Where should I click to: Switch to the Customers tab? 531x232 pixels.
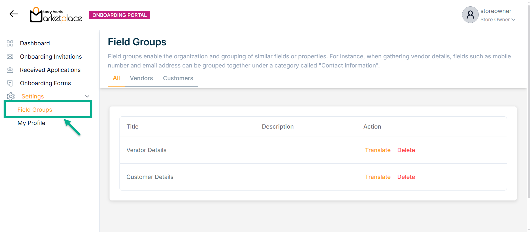click(178, 78)
